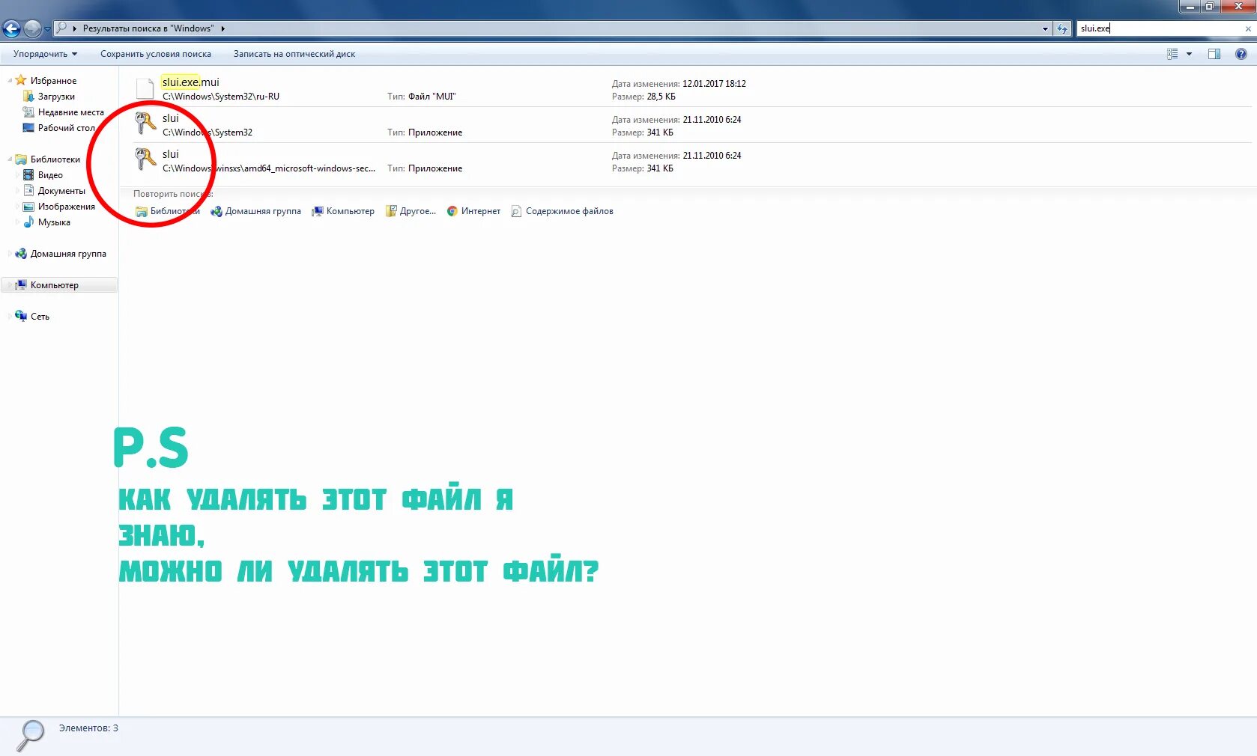Click Результаты поиска в "Windows" breadcrumb
1257x756 pixels.
(x=148, y=28)
